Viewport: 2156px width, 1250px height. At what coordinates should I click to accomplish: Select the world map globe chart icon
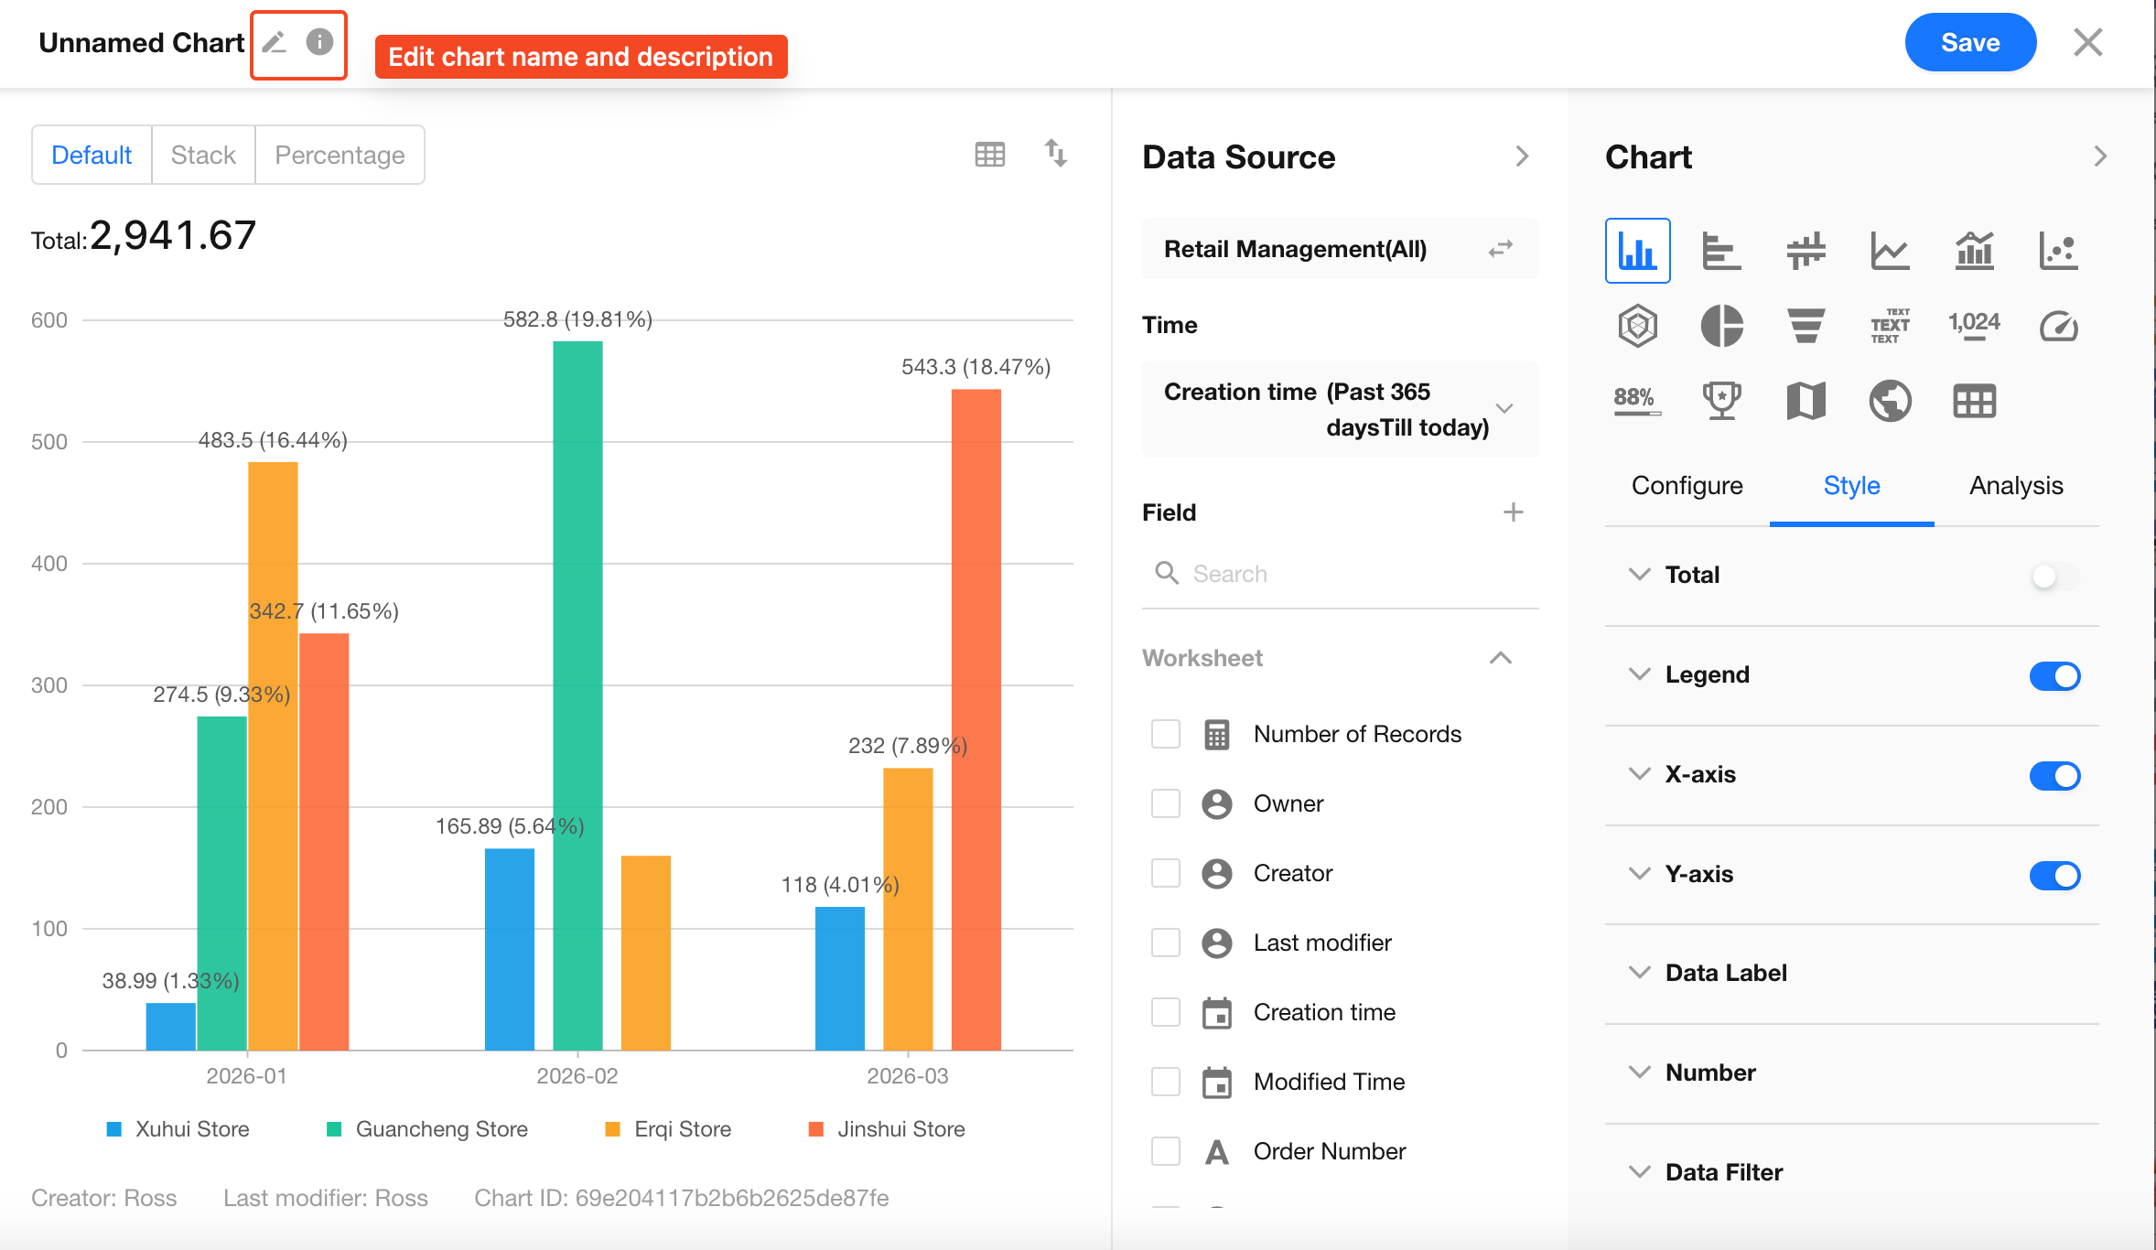pos(1890,401)
